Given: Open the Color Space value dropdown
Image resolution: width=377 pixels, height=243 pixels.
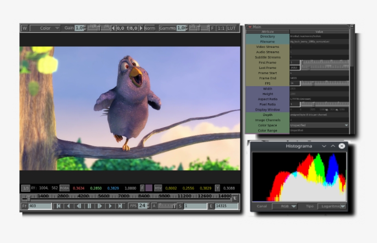Looking at the screenshot, I should (x=319, y=125).
